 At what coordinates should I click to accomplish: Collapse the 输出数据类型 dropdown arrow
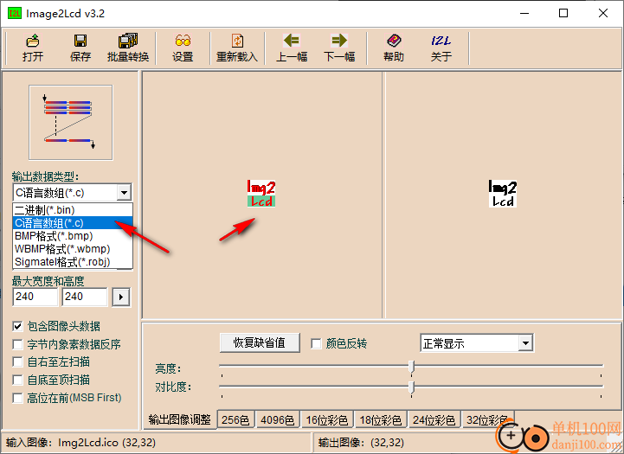124,193
